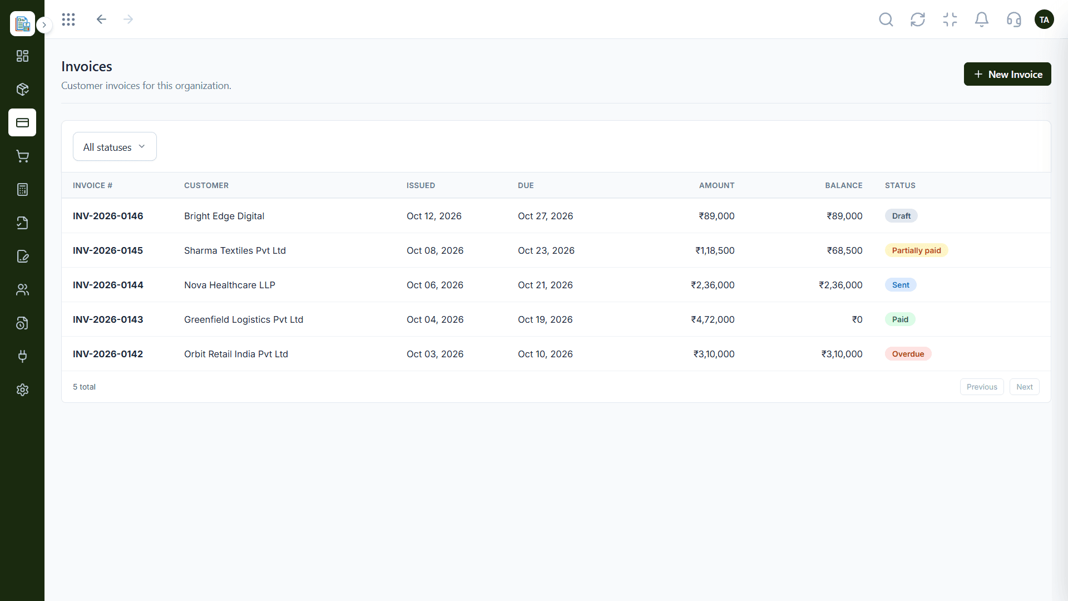Open the All statuses dropdown
The image size is (1068, 601).
tap(115, 146)
